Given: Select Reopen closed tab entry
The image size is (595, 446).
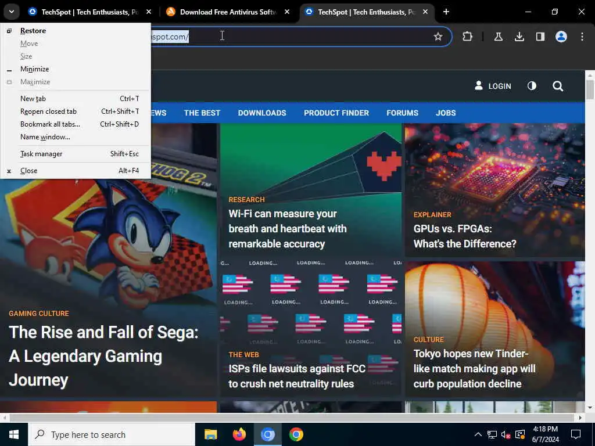Looking at the screenshot, I should (x=76, y=111).
